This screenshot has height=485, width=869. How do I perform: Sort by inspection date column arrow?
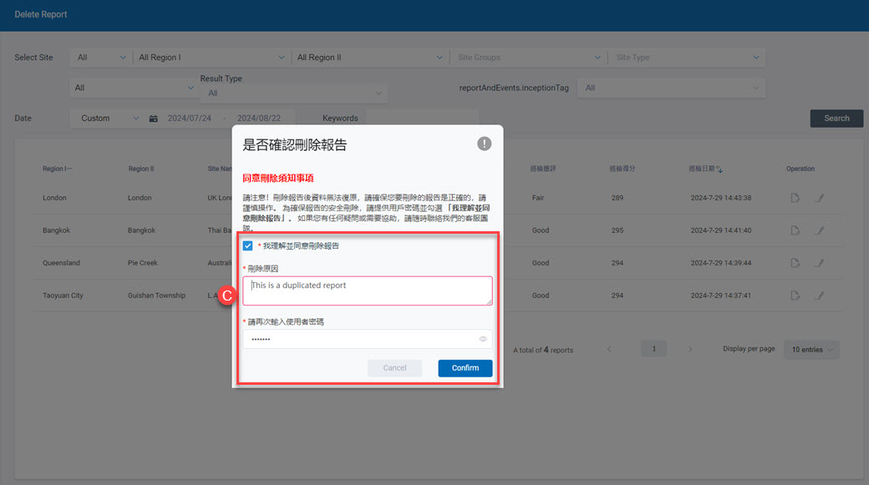click(x=720, y=169)
